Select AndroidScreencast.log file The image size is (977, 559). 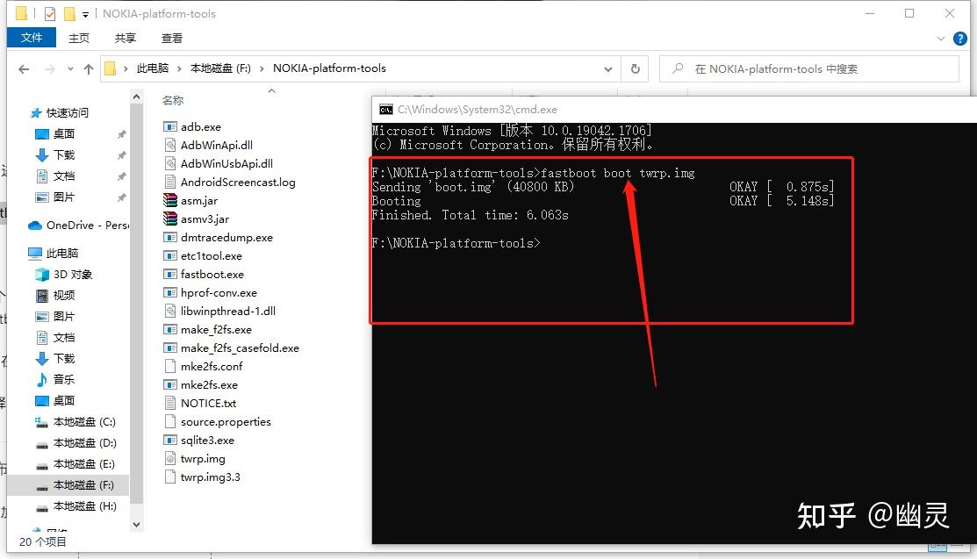click(237, 183)
